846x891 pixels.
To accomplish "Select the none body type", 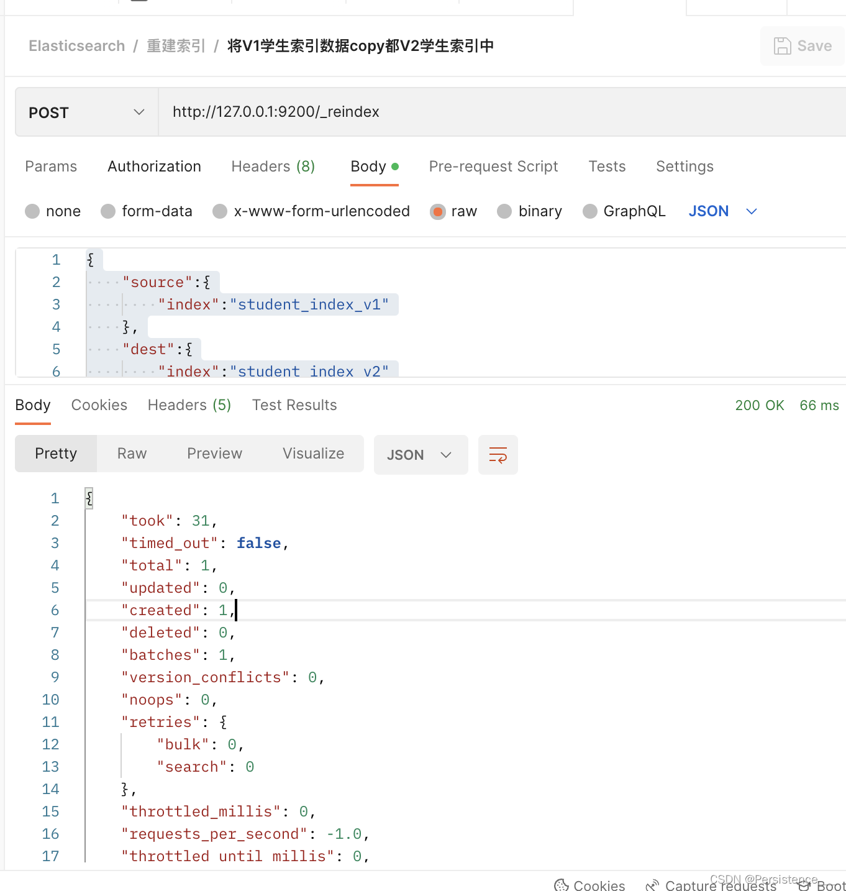I will click(32, 211).
